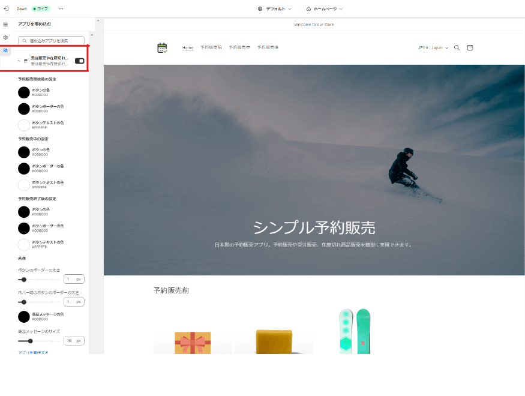Open the 予約販売前 navigation item
This screenshot has height=396, width=525.
[211, 47]
